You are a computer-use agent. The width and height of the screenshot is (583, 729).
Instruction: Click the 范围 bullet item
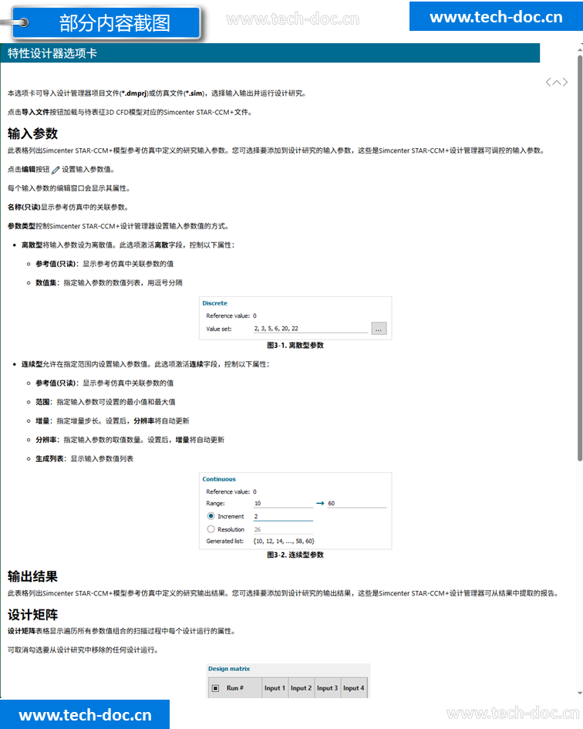[x=106, y=402]
